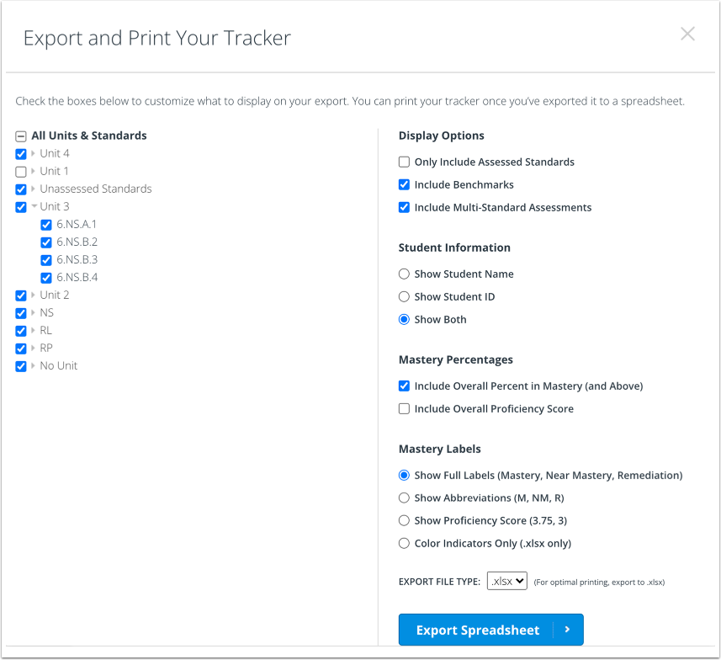Screen dimensions: 721x660
Task: Collapse the Unit 3 standards list
Action: coord(34,206)
